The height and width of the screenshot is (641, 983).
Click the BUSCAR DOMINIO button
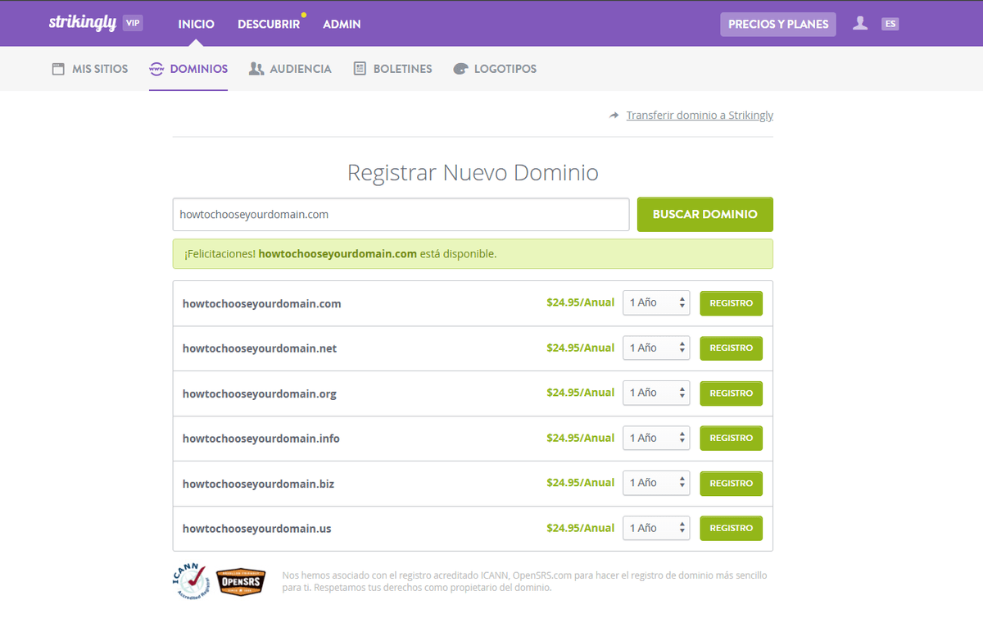704,214
